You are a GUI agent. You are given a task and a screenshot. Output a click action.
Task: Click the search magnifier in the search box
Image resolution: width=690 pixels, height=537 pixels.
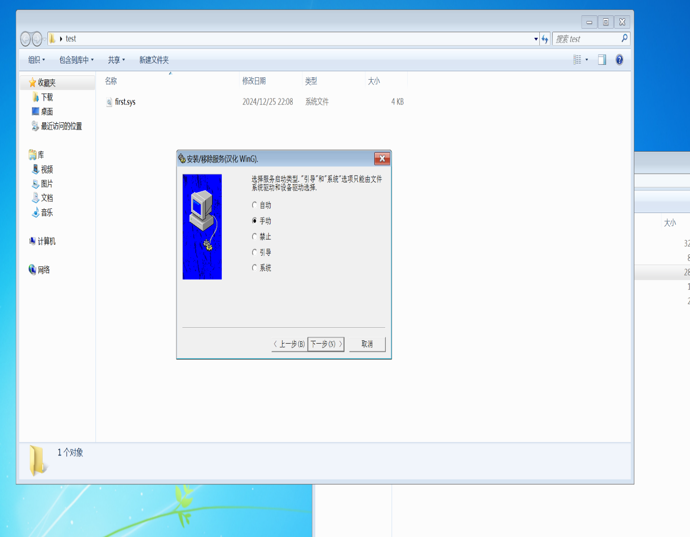(x=624, y=38)
